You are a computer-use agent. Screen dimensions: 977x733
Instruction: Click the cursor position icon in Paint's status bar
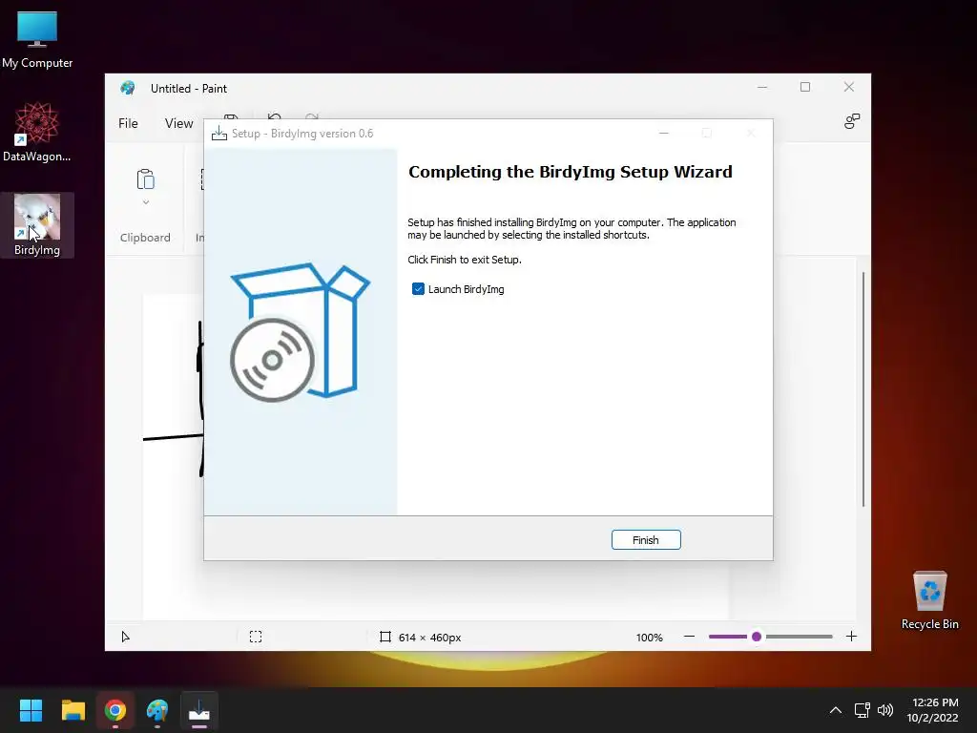point(125,637)
